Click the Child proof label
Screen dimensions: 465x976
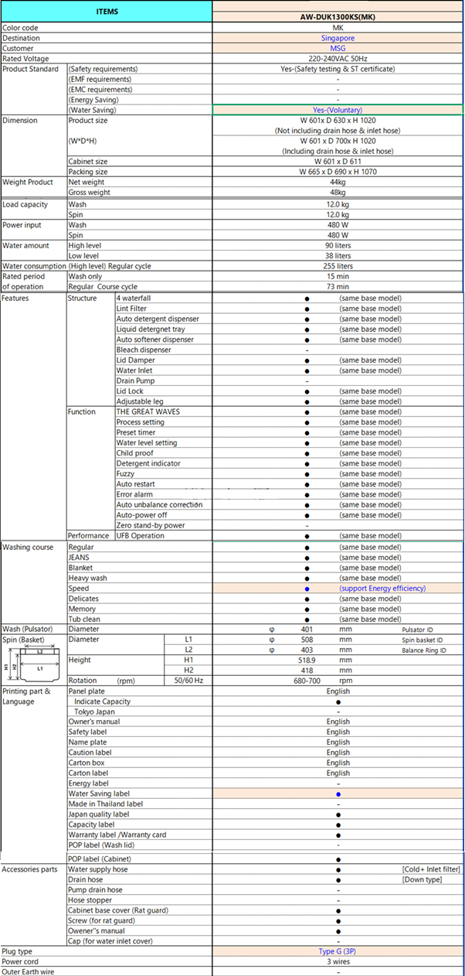coord(135,453)
